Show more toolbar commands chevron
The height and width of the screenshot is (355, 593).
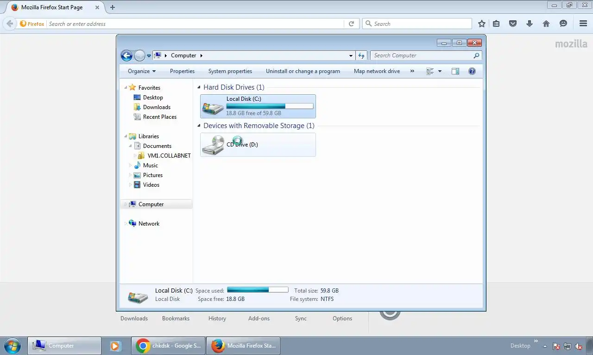click(x=412, y=71)
